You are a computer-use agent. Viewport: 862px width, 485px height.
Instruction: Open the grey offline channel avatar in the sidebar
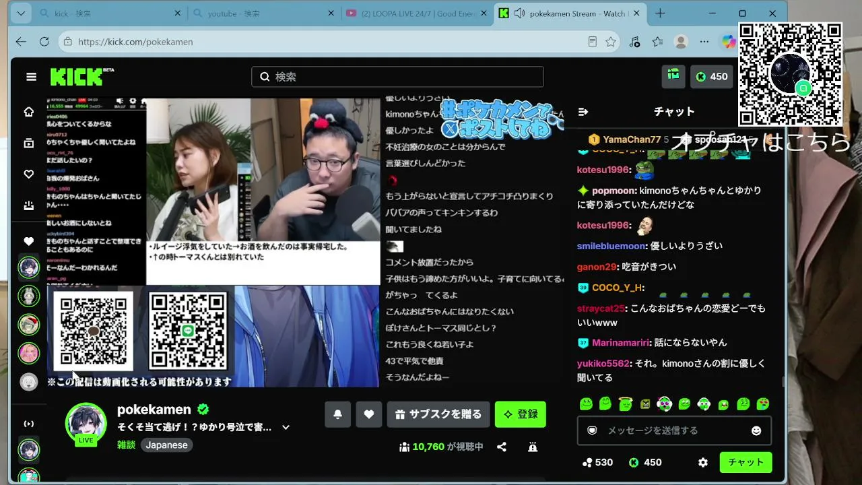pos(29,383)
